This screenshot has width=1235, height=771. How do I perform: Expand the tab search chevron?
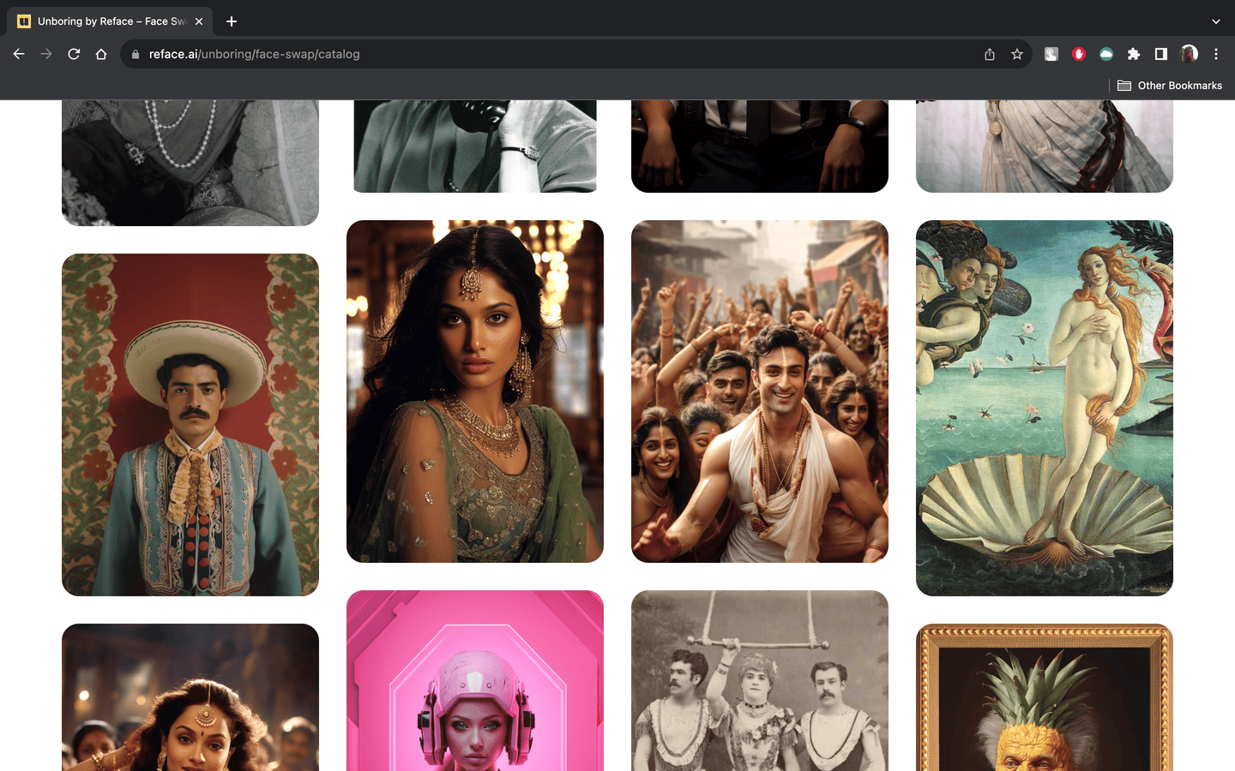tap(1216, 21)
